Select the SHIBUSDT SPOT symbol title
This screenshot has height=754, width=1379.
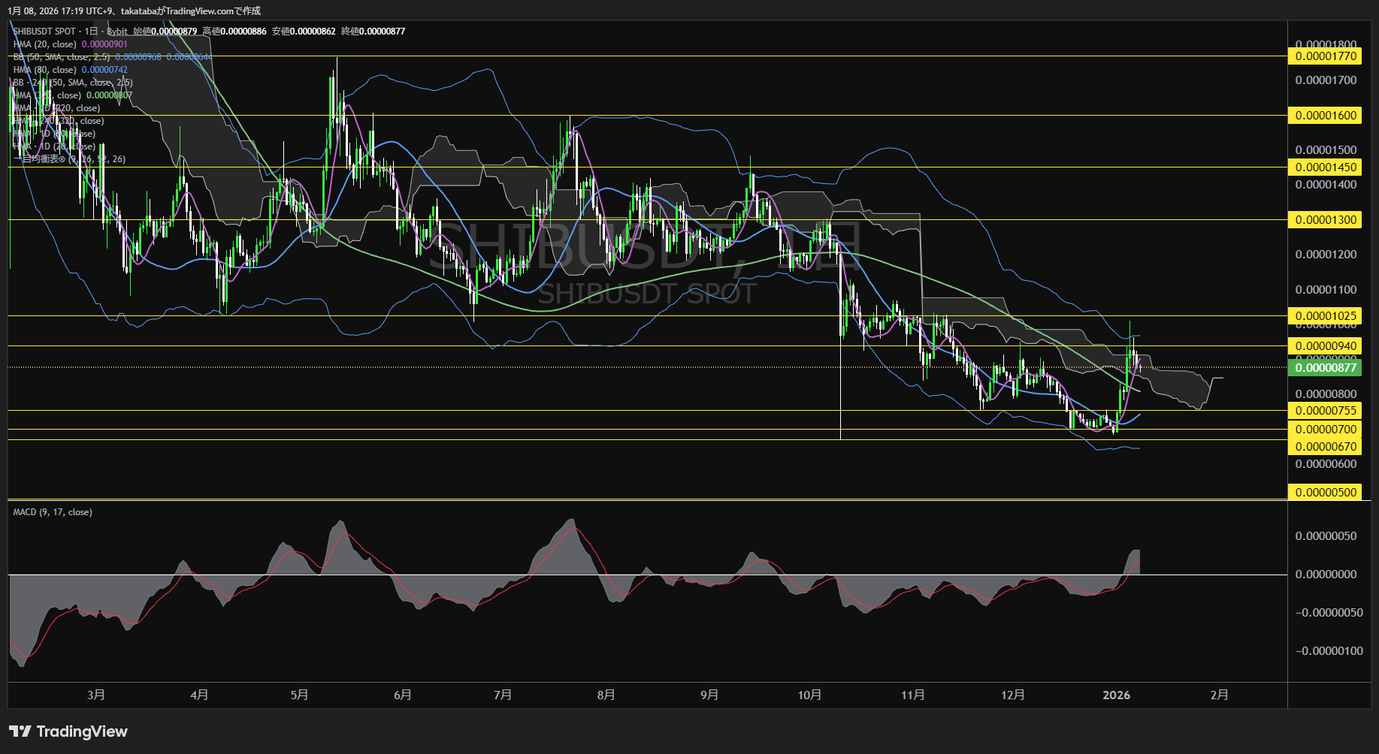(x=44, y=32)
